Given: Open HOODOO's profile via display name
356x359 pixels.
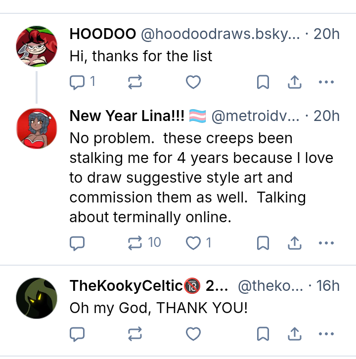Looking at the screenshot, I should click(103, 34).
